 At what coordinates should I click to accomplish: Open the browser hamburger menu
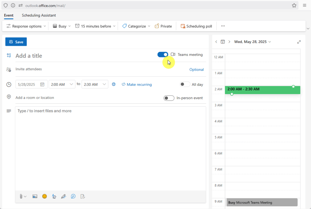pyautogui.click(x=305, y=5)
